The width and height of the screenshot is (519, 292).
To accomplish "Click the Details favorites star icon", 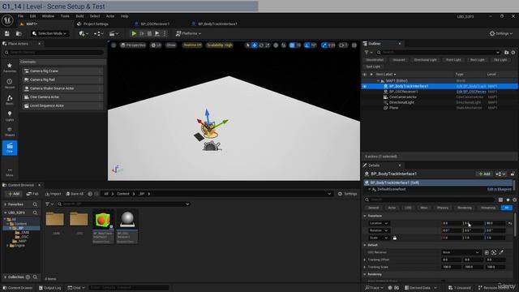I will [x=508, y=200].
